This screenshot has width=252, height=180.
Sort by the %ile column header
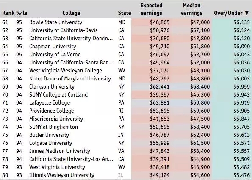coord(21,13)
